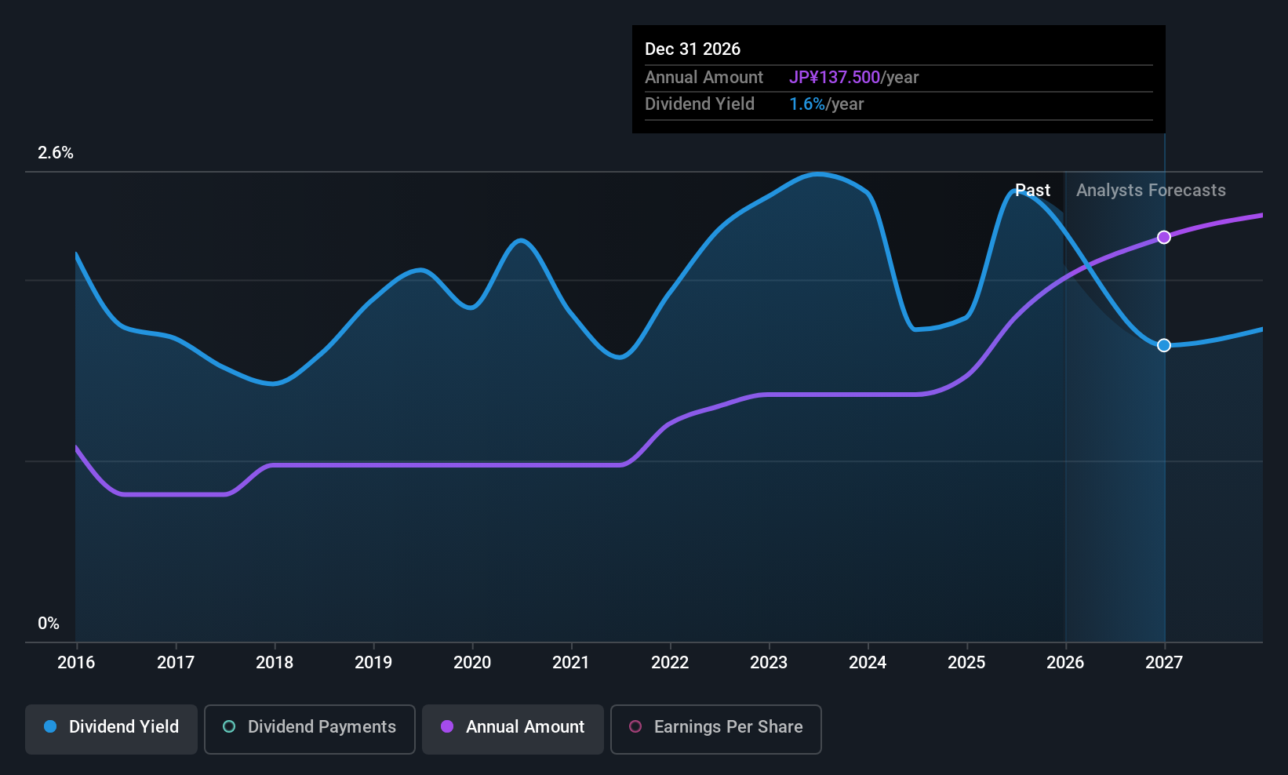
Task: Click the Dec 31 2026 tooltip heading
Action: (693, 49)
